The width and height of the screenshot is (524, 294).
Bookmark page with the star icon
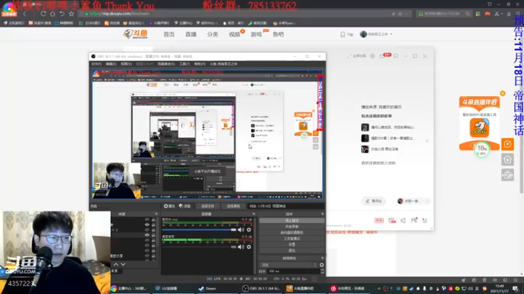pyautogui.click(x=71, y=14)
